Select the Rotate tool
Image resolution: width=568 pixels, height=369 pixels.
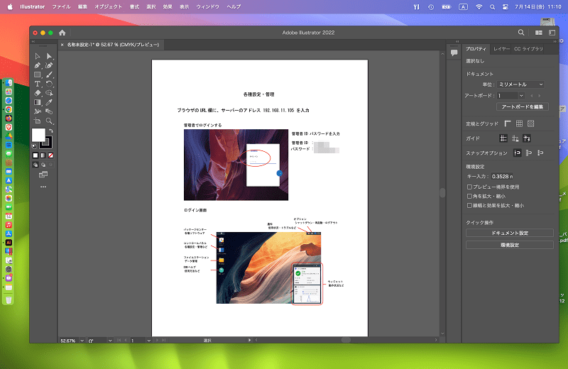tap(49, 84)
